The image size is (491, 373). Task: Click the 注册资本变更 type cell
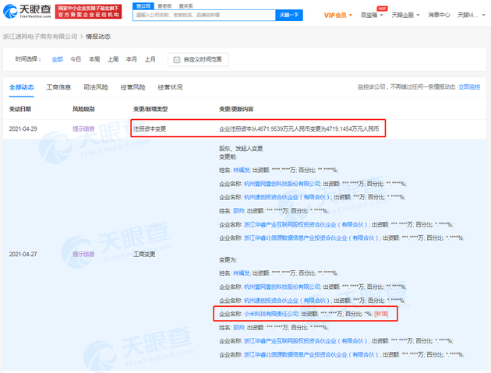point(150,129)
